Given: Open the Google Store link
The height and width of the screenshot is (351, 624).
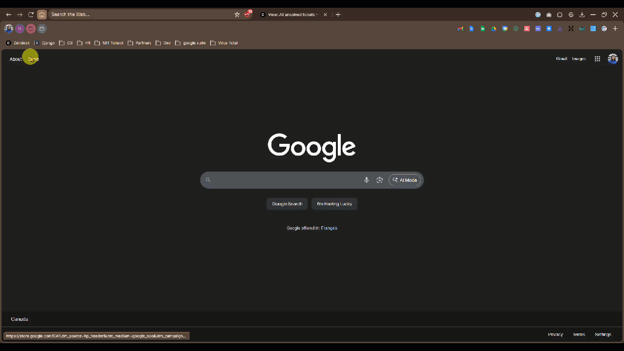Looking at the screenshot, I should click(x=33, y=59).
